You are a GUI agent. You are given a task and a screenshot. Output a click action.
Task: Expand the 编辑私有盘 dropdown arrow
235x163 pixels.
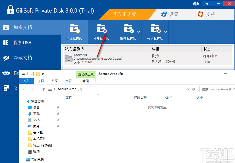[x=139, y=31]
